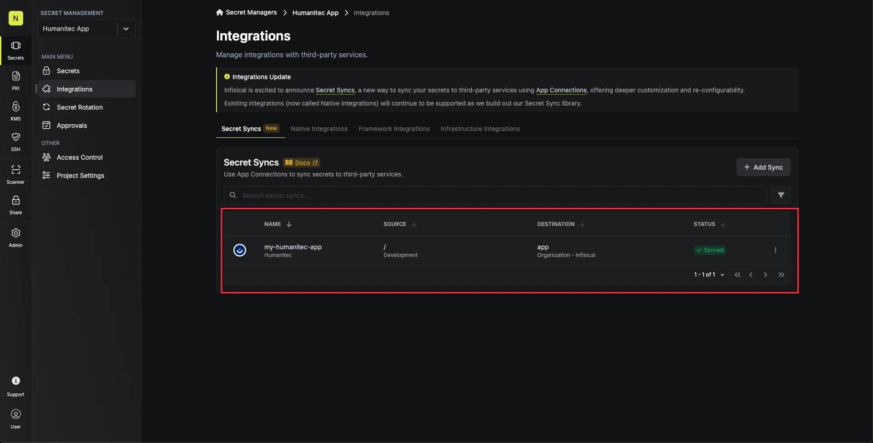The image size is (873, 443).
Task: Select Integrations in the main menu
Action: tap(86, 89)
